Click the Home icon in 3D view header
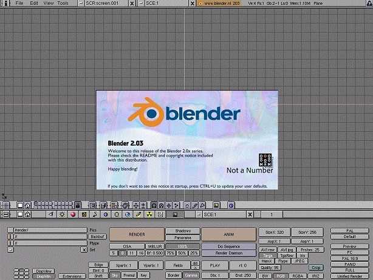Screen dimensions: 373x280 28,205
